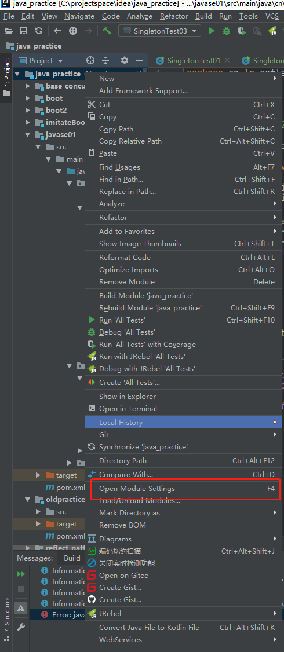Expand the target folder under oldpractice
This screenshot has height=652, width=284.
(x=38, y=524)
